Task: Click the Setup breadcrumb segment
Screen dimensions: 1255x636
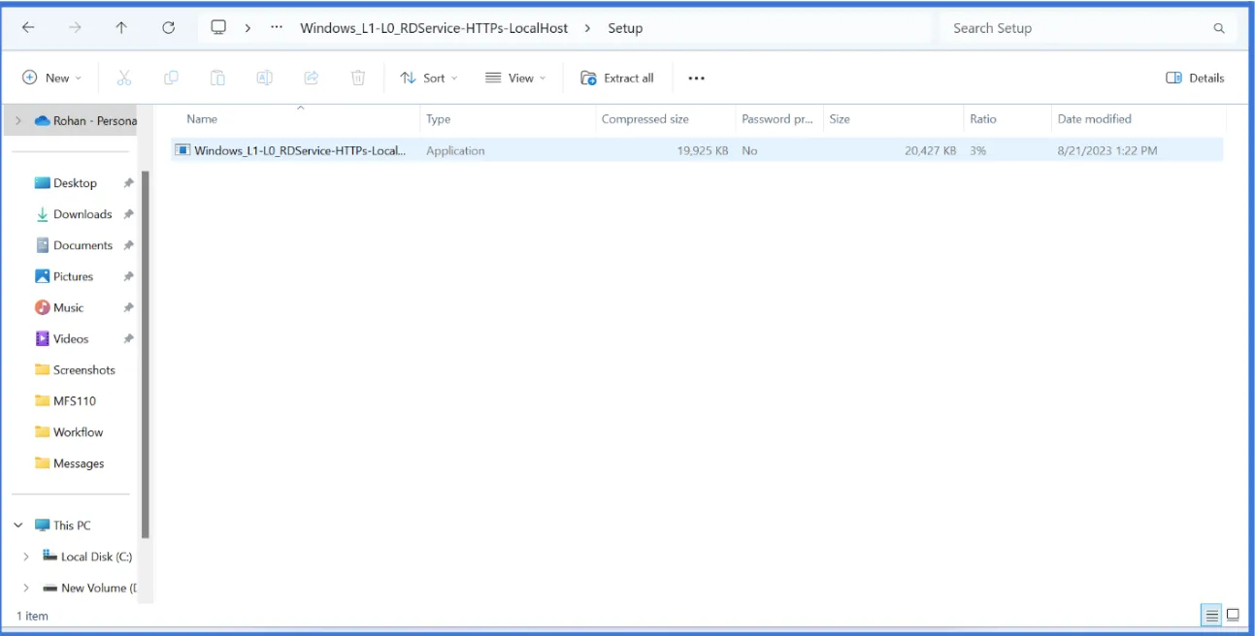Action: [x=625, y=28]
